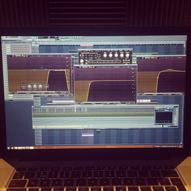Click the first large knob on brainworx plugin
The image size is (191, 191).
tap(105, 55)
